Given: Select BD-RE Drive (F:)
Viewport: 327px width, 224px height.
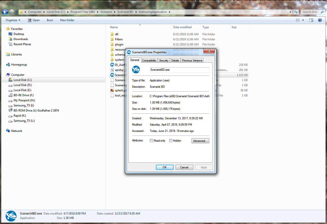Looking at the screenshot, I should (x=21, y=95).
